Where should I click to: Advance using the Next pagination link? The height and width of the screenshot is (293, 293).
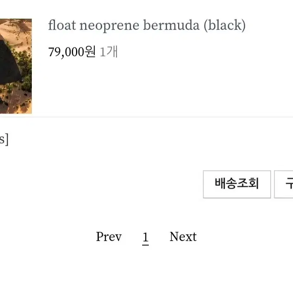[183, 237]
